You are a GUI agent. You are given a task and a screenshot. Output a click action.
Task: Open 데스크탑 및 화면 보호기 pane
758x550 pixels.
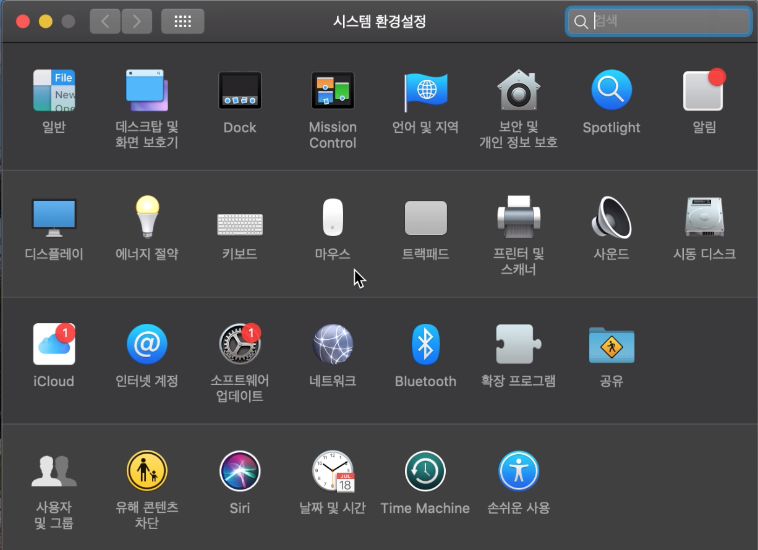pyautogui.click(x=147, y=90)
